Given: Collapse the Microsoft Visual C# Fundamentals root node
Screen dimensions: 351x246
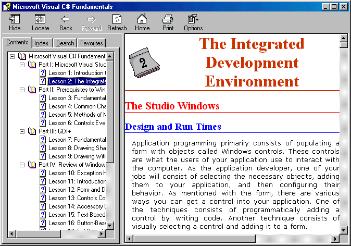Looking at the screenshot, I should click(12, 56).
